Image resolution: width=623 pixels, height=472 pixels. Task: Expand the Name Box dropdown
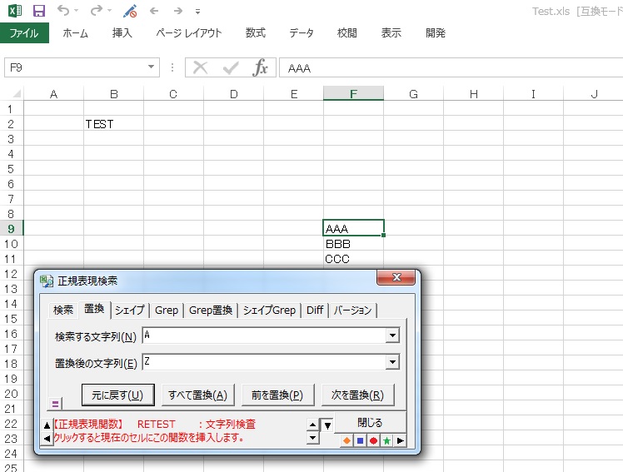pos(152,67)
